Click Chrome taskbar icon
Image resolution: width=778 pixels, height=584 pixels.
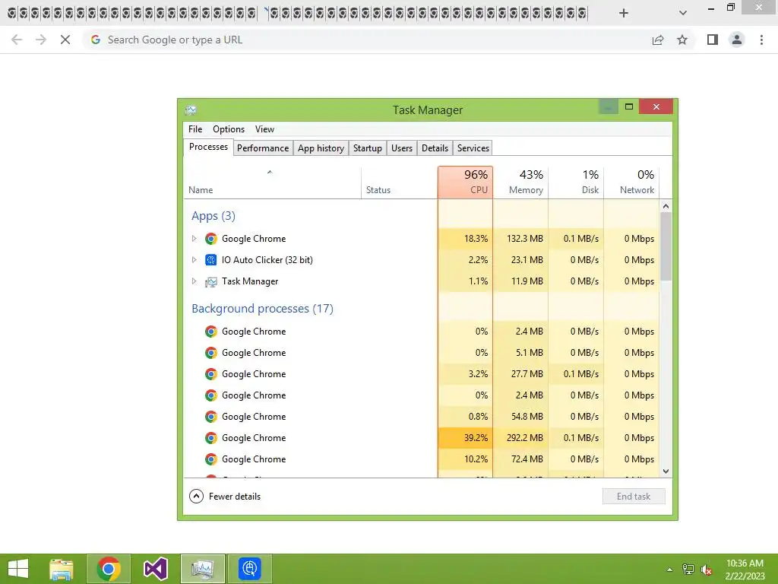click(109, 569)
